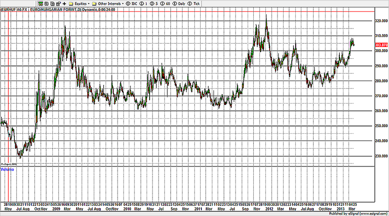Click the Volume study label

pos(7,169)
